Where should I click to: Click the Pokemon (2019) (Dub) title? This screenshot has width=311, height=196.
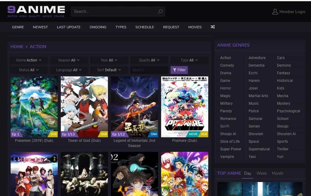(x=34, y=141)
